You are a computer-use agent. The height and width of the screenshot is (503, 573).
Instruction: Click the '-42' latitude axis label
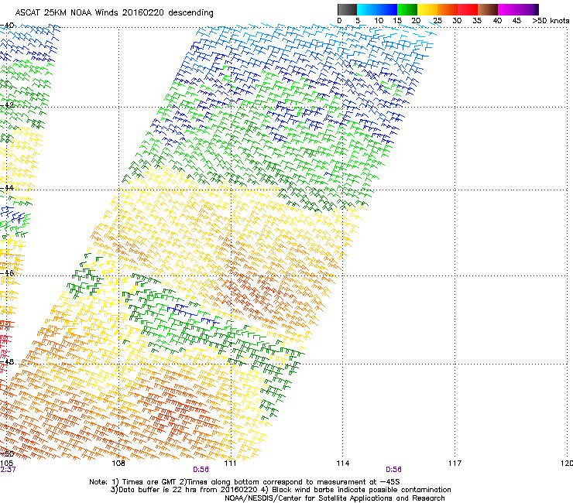tap(7, 104)
